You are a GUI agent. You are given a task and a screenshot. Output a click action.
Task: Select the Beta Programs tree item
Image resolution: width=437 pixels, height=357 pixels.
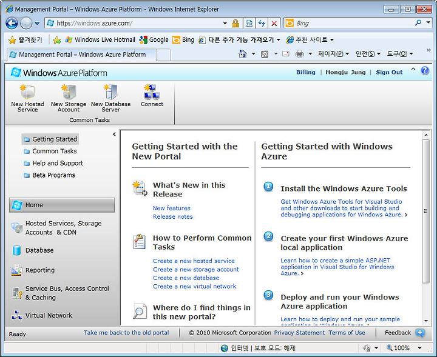[x=50, y=175]
